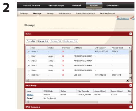Open the Shared Folders tab

pos(32,6)
